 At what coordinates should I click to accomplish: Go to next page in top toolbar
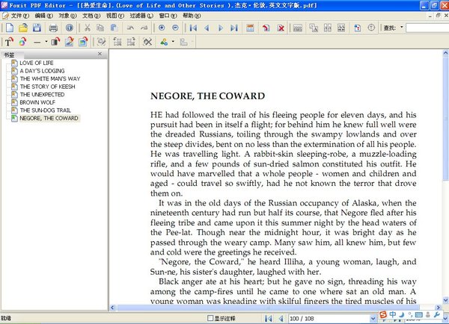[x=221, y=28]
